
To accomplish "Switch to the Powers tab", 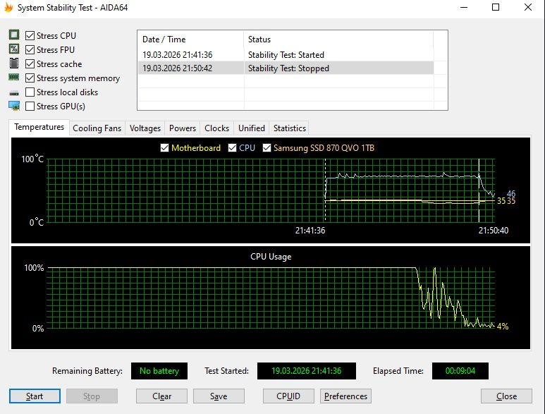I will (183, 128).
